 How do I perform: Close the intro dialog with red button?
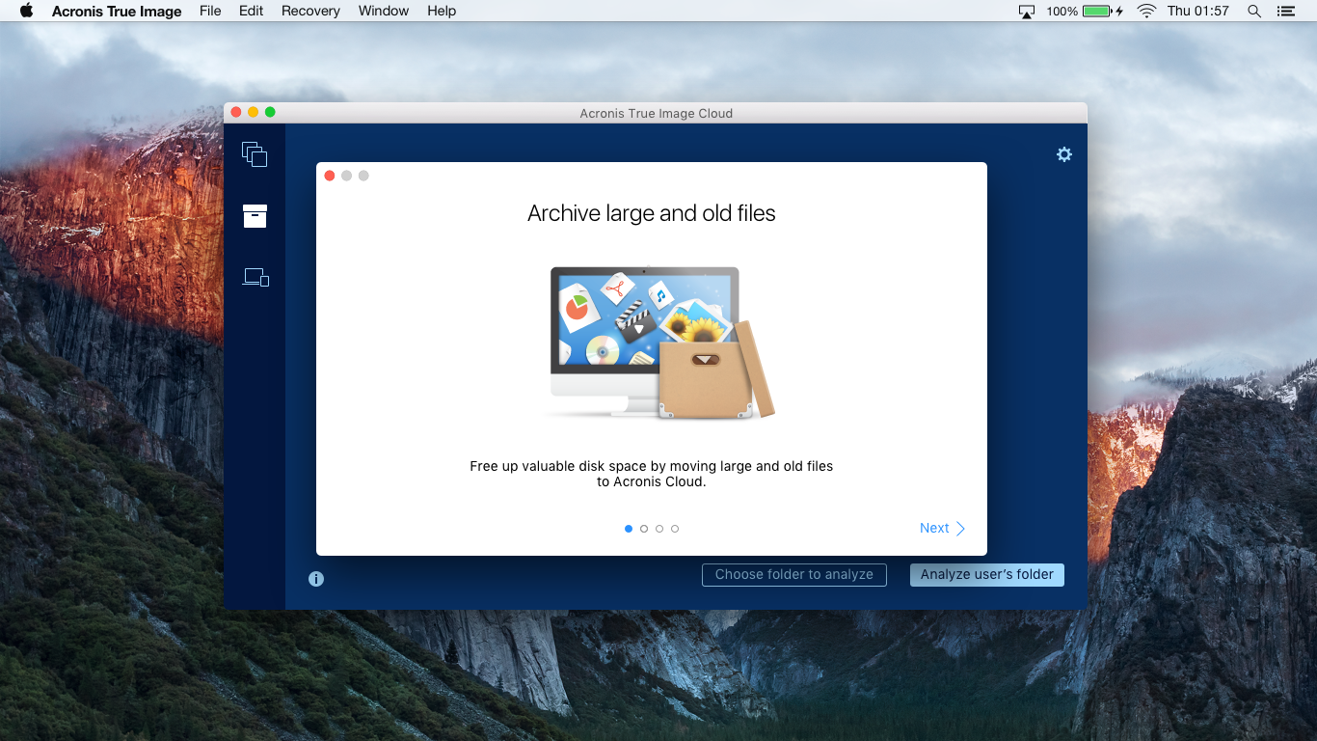[x=330, y=176]
